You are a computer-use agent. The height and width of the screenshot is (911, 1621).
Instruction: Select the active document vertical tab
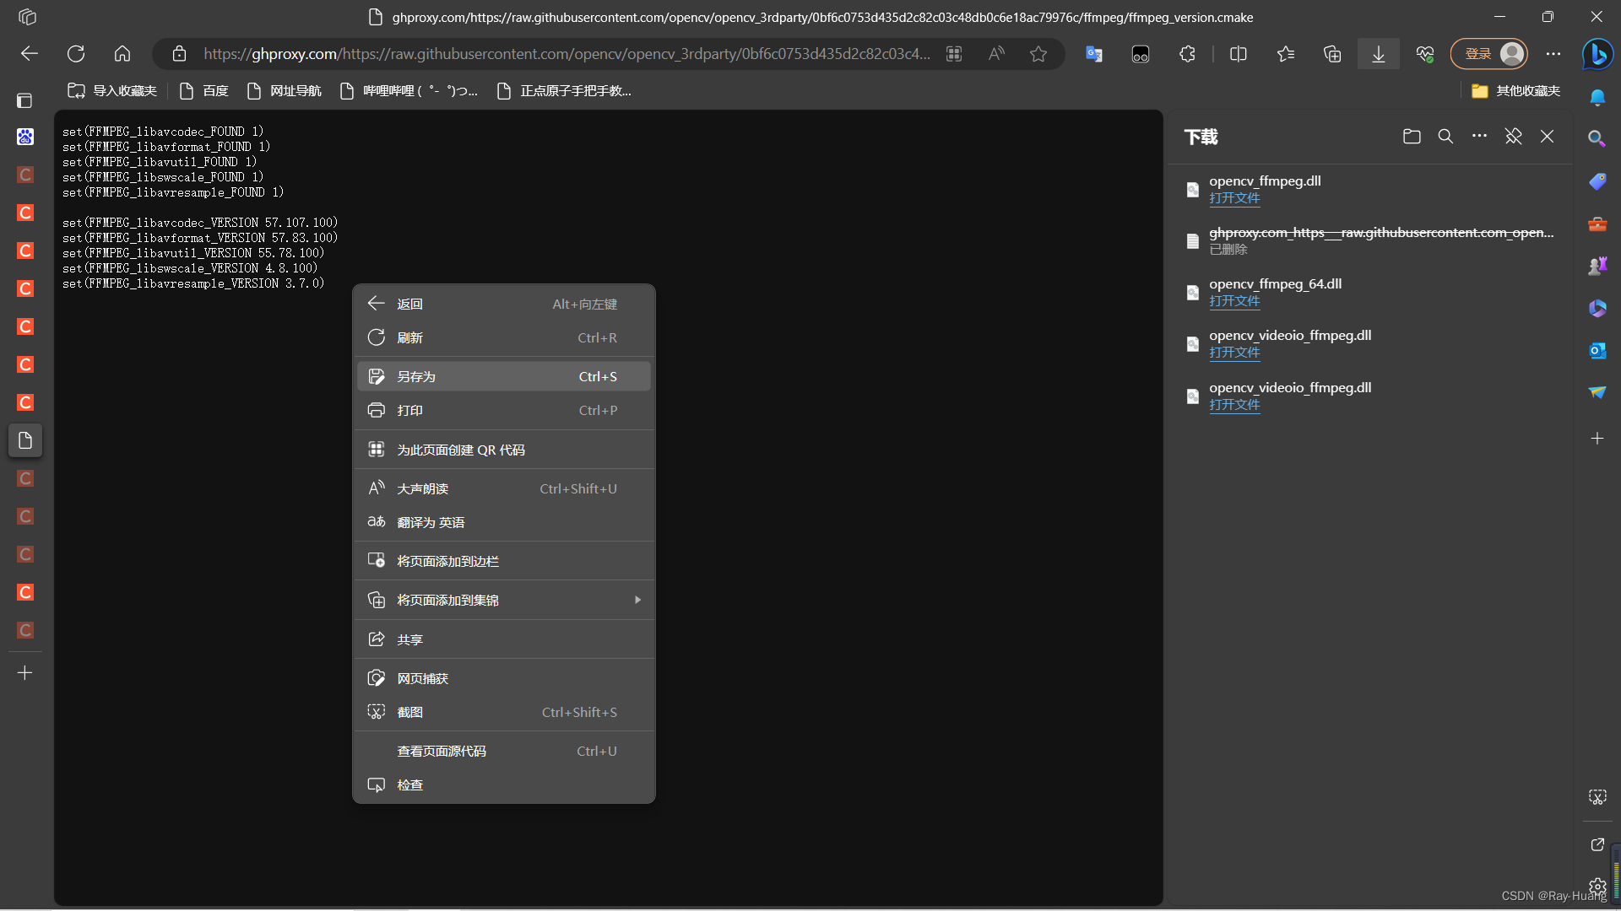pyautogui.click(x=25, y=440)
